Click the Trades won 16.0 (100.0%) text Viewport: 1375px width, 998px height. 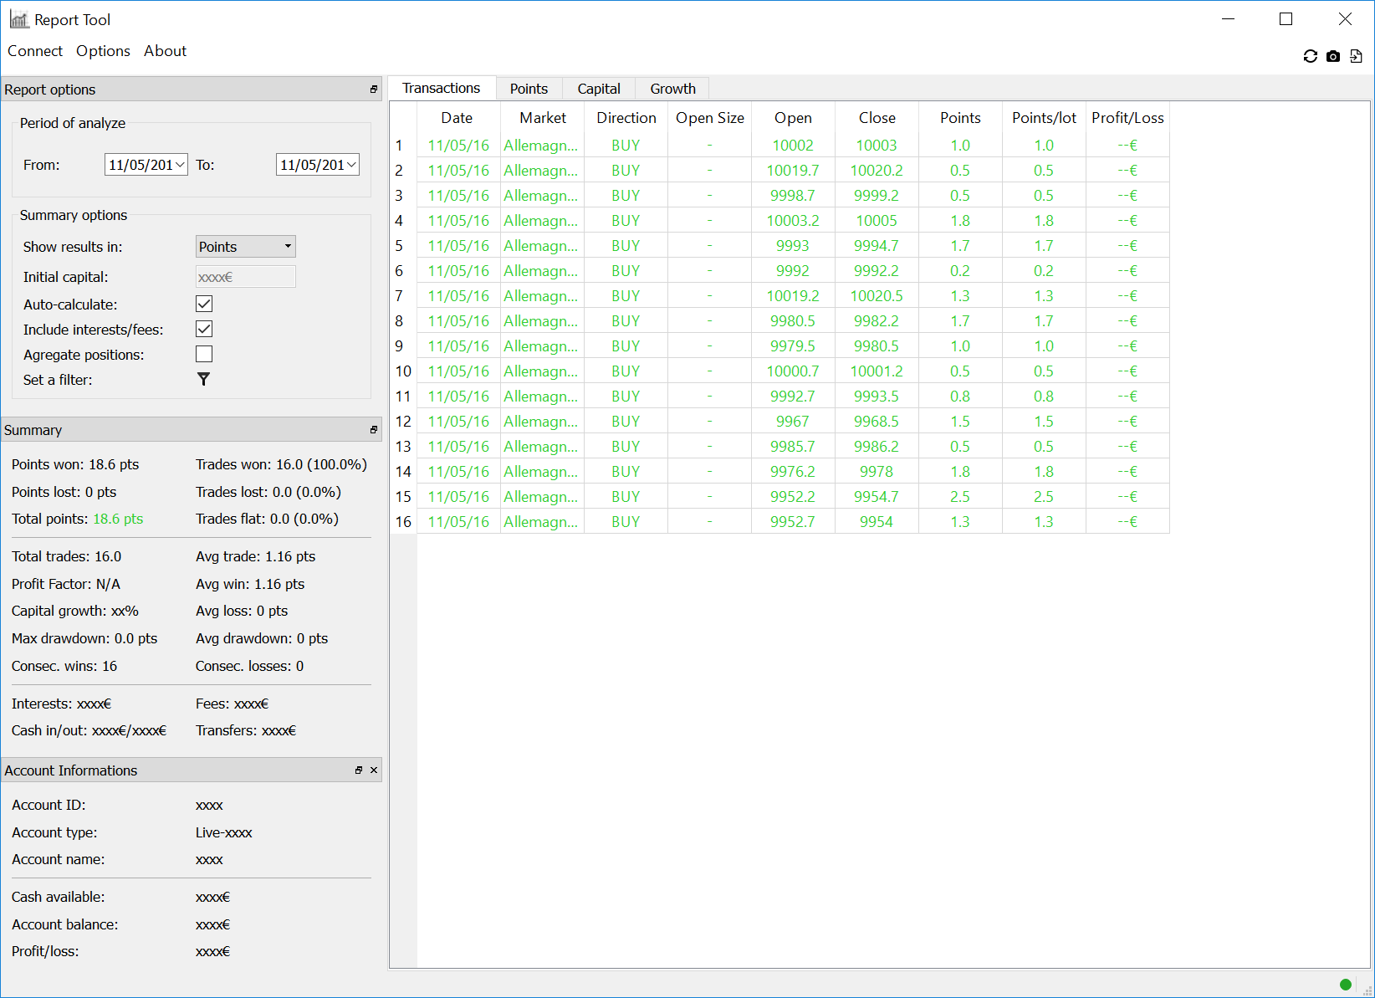pyautogui.click(x=281, y=464)
